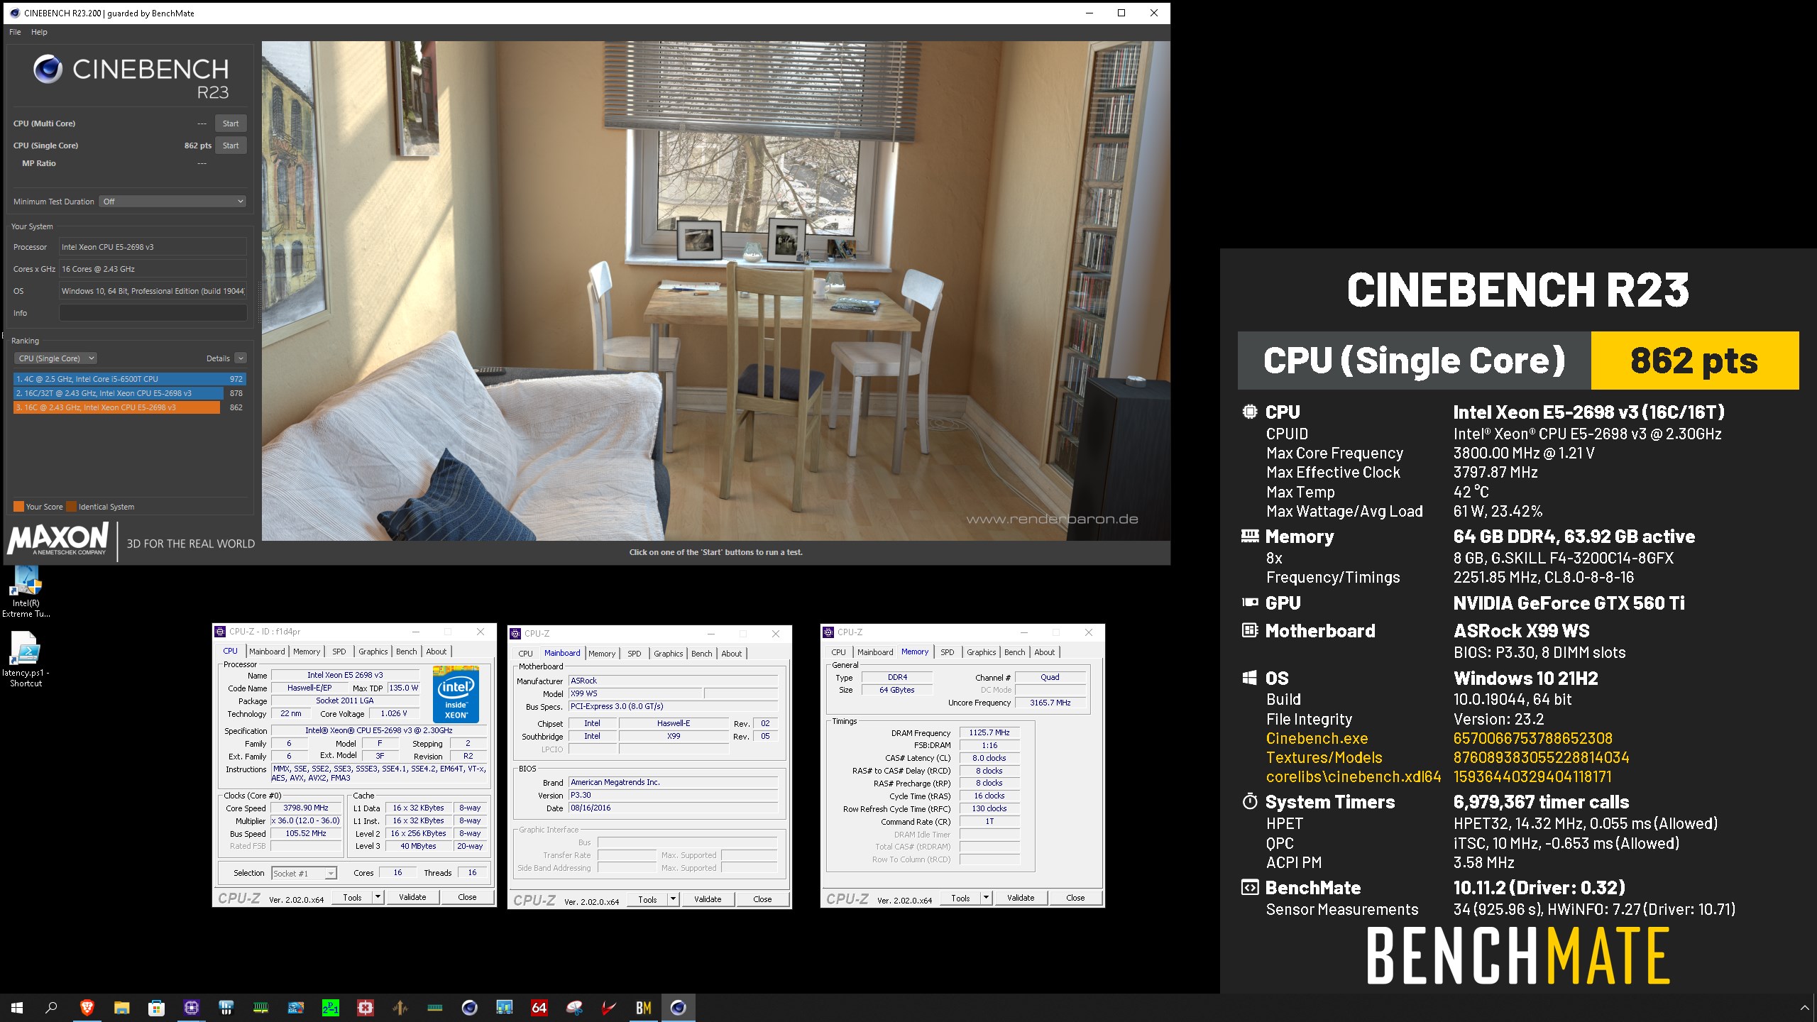The height and width of the screenshot is (1022, 1817).
Task: Select the 16C/32T Xeon ranking row
Action: 128,393
